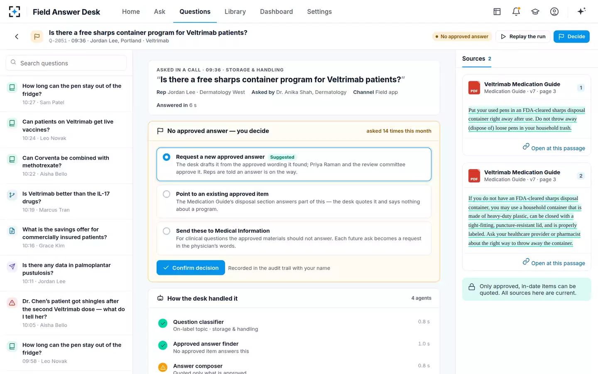
Task: Open the Ask tab
Action: click(159, 12)
